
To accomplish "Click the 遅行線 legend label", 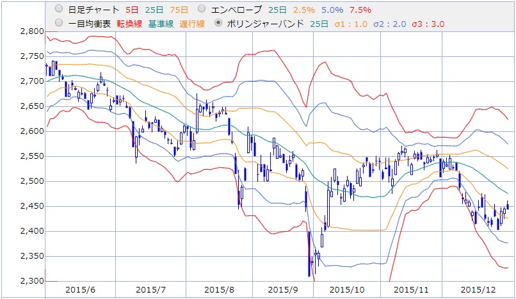I will click(x=192, y=24).
